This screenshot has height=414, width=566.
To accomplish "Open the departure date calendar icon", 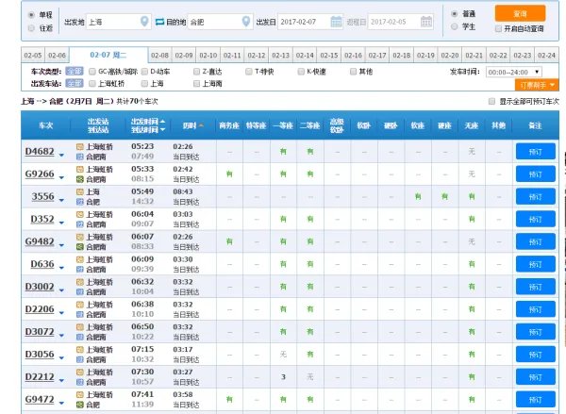I will click(336, 22).
